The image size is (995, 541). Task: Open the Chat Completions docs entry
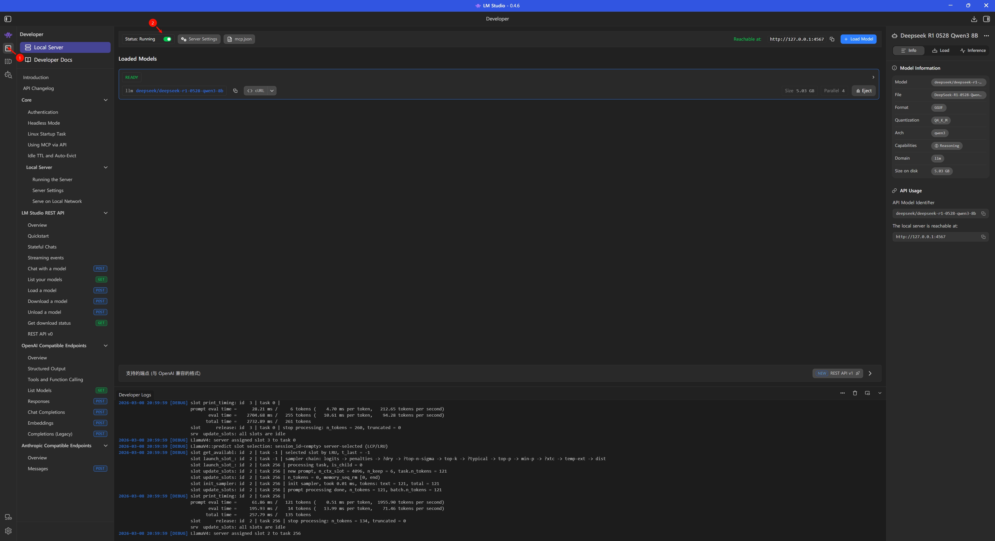point(46,412)
